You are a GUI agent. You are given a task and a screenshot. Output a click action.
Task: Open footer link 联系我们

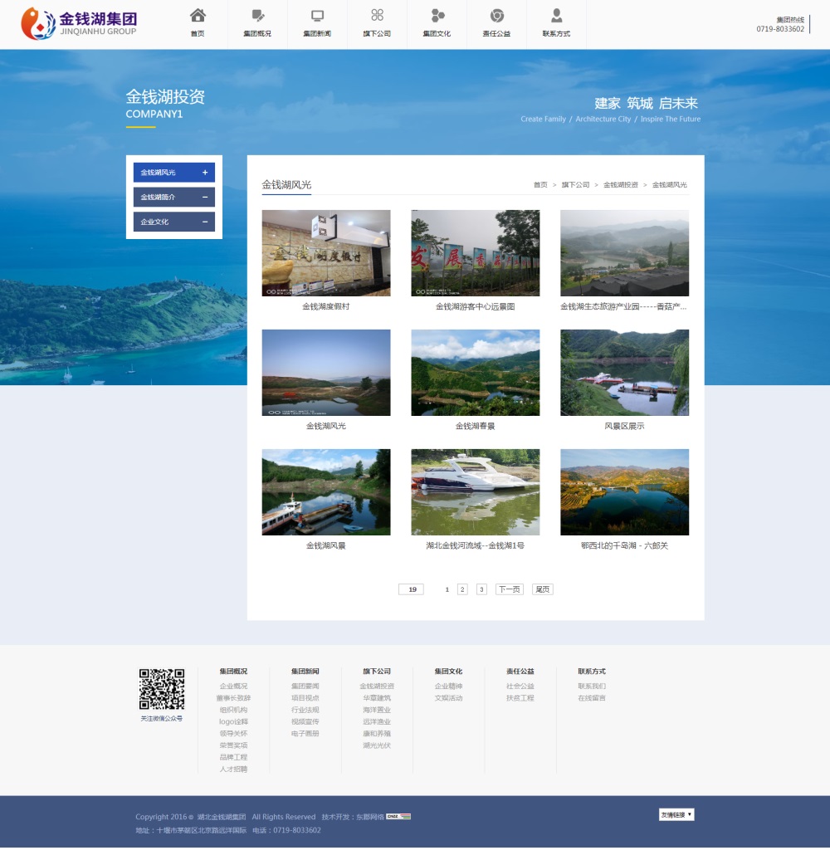(x=592, y=686)
